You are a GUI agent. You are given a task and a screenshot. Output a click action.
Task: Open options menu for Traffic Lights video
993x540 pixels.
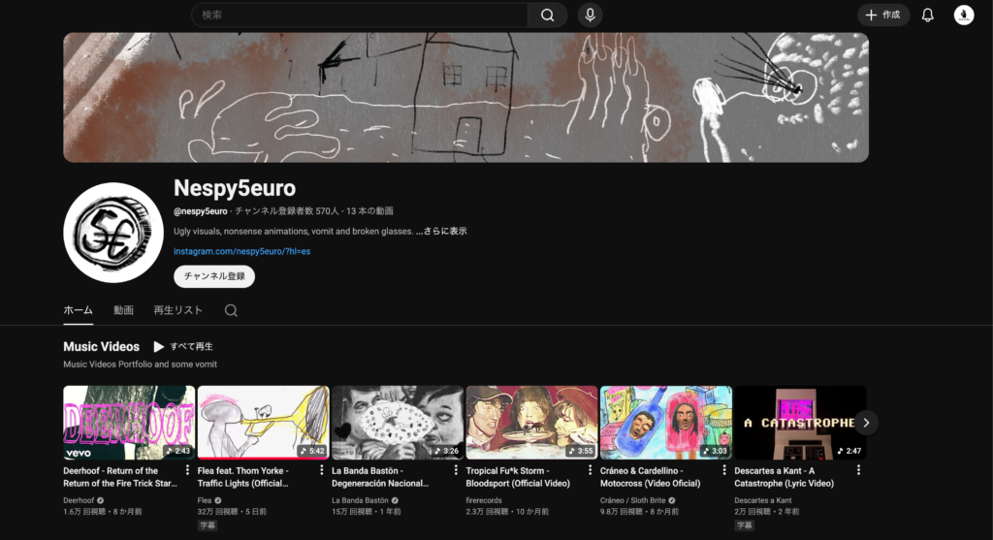322,470
